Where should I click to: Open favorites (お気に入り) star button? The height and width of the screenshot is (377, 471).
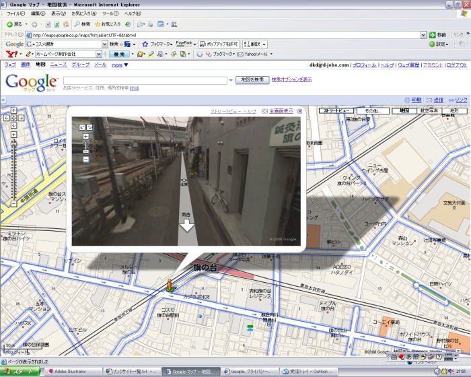[x=108, y=24]
